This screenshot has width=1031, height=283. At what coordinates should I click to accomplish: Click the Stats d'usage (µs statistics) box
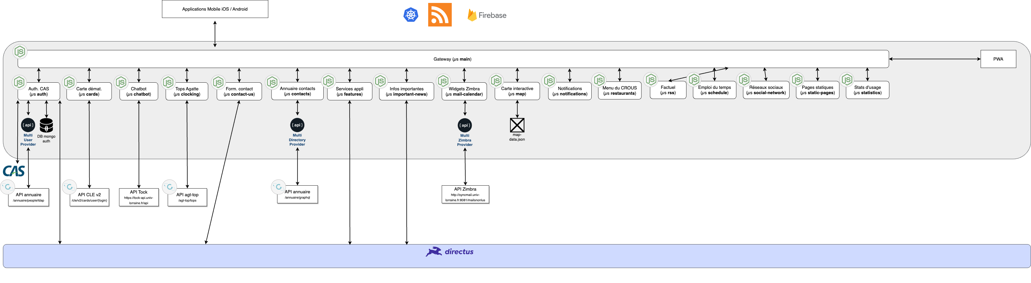click(x=867, y=90)
